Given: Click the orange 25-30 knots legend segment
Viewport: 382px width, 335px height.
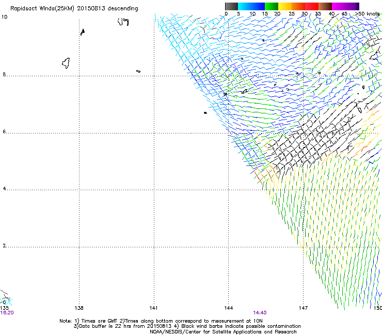Looking at the screenshot, I should (298, 6).
